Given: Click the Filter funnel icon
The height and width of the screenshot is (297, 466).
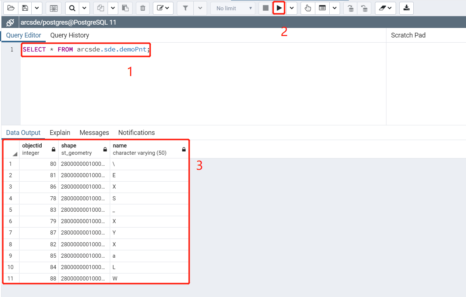Looking at the screenshot, I should point(186,8).
